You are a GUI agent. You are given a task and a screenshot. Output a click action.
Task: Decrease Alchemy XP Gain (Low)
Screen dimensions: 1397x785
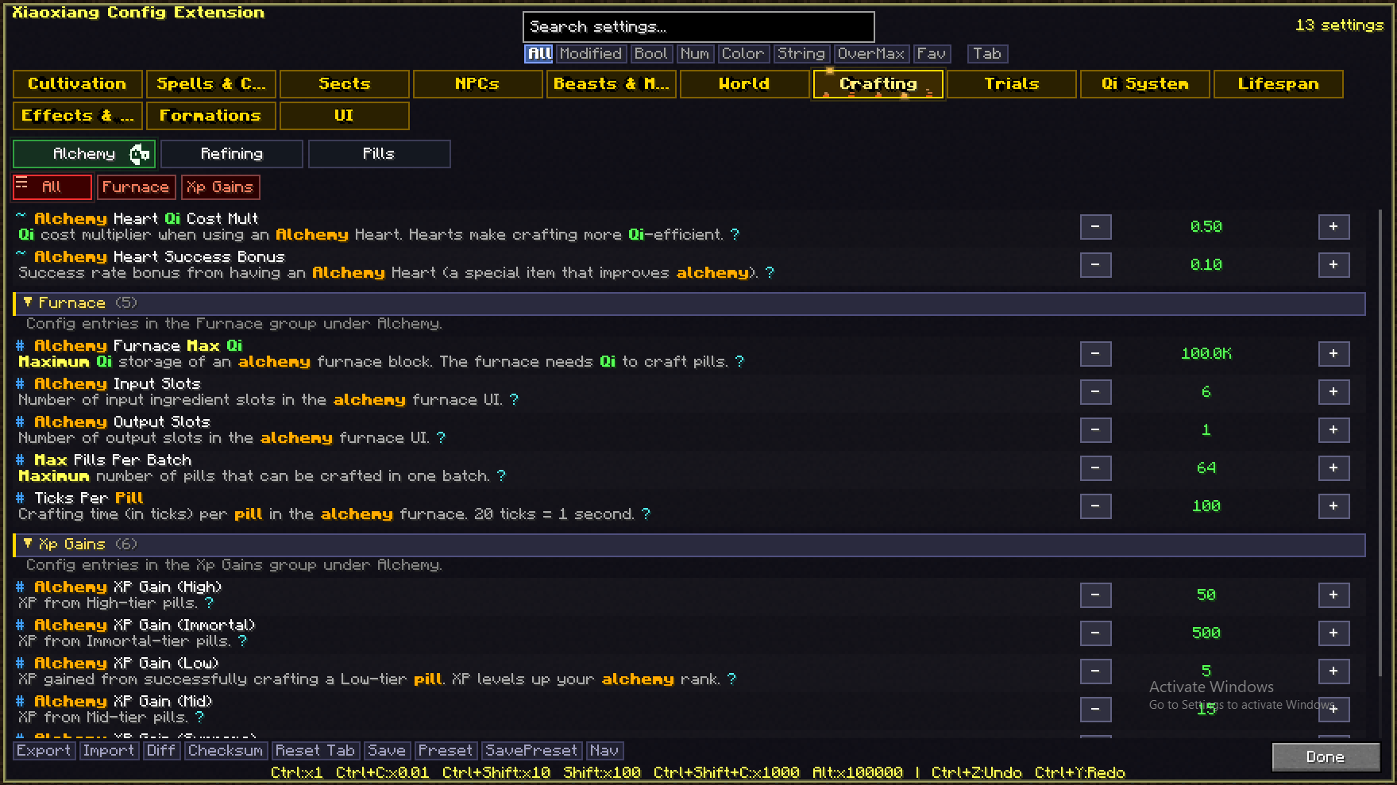(1095, 671)
